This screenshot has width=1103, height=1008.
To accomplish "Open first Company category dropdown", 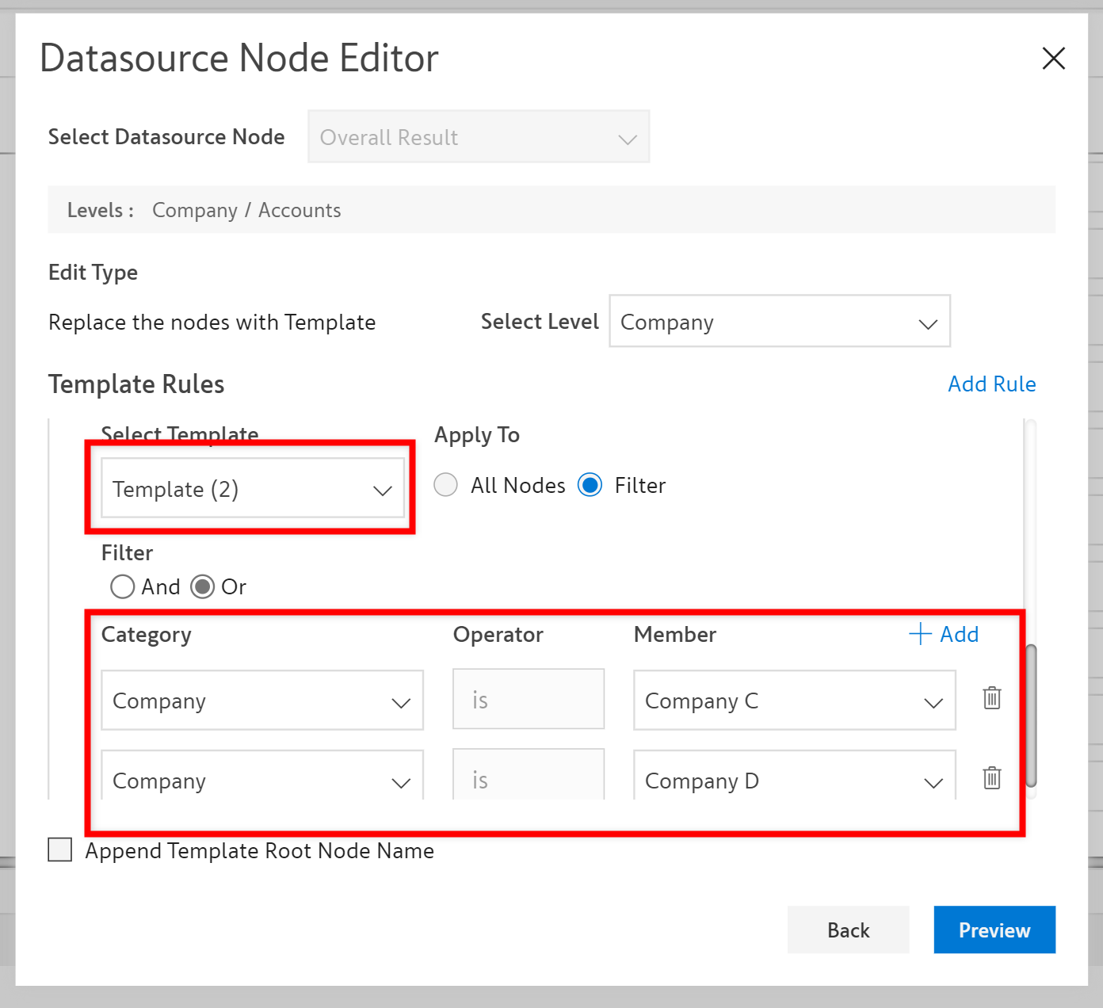I will click(x=262, y=701).
